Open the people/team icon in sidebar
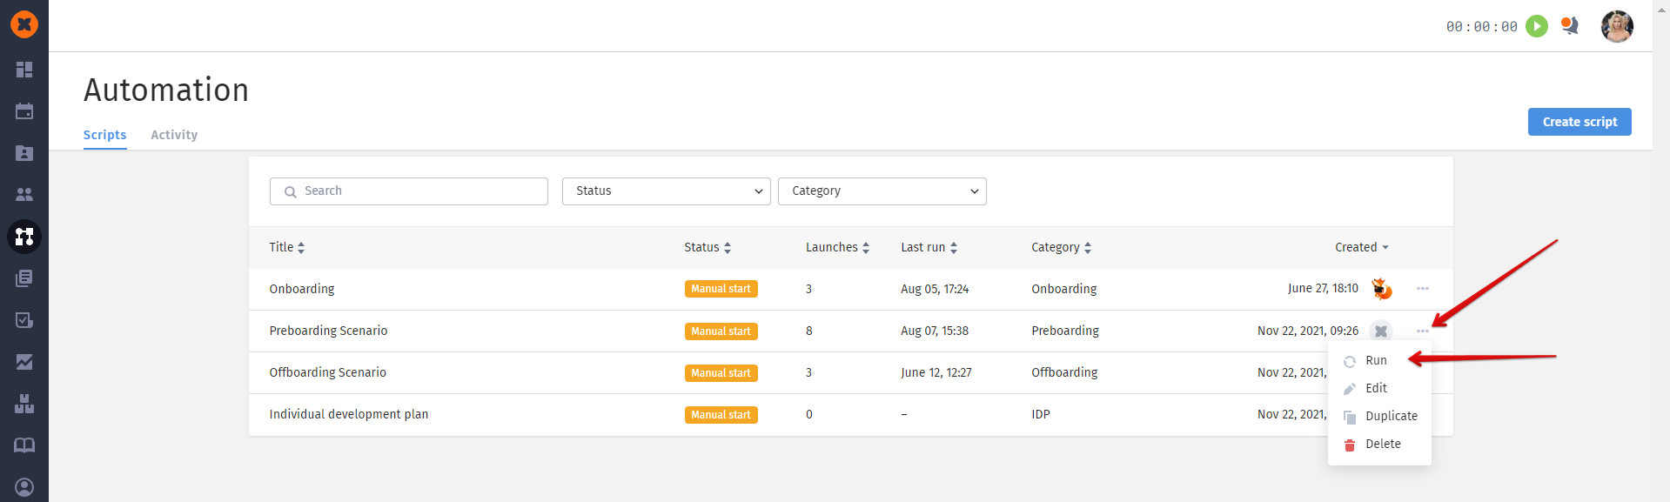Screen dimensions: 1670x502 [24, 195]
